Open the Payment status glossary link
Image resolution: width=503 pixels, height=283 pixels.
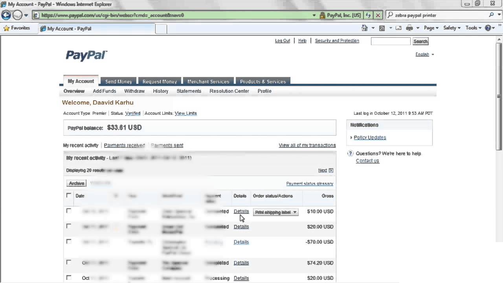(310, 184)
